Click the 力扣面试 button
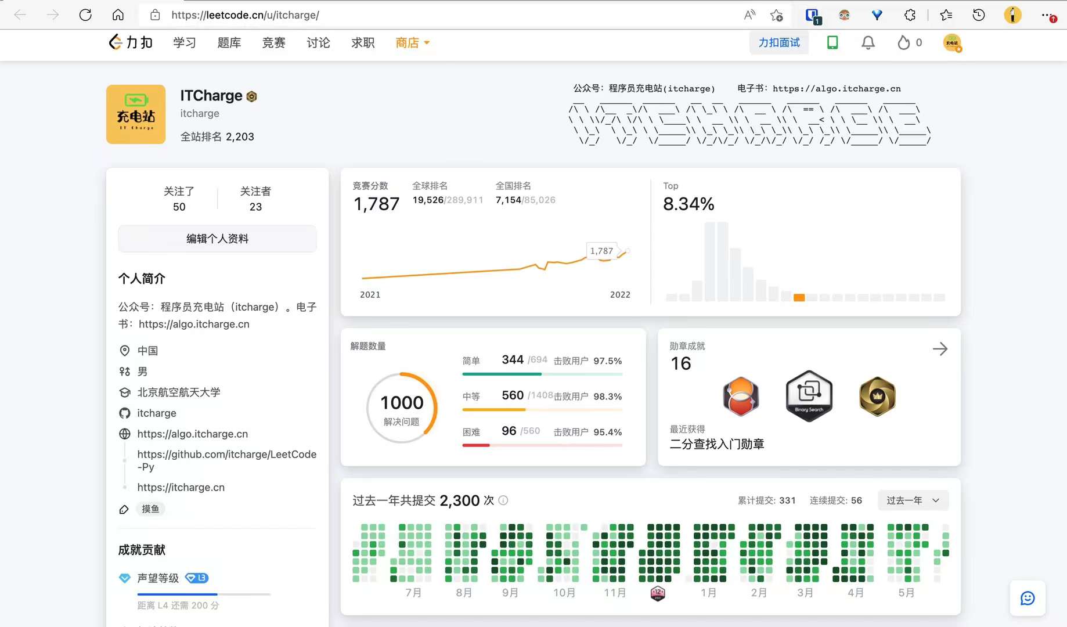This screenshot has height=627, width=1067. [779, 42]
